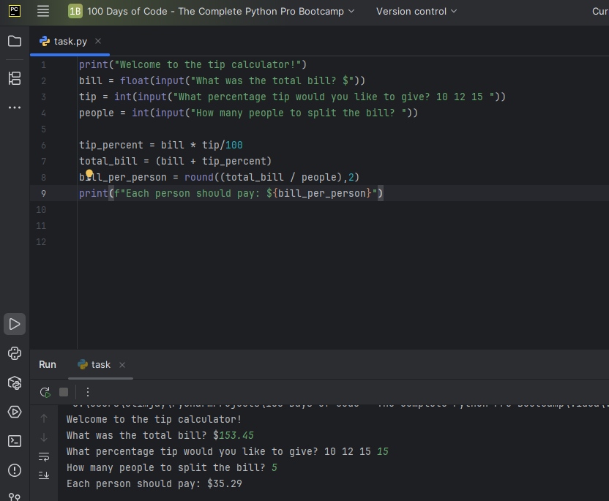Image resolution: width=609 pixels, height=501 pixels.
Task: Show more tool windows ellipsis
Action: pos(15,108)
